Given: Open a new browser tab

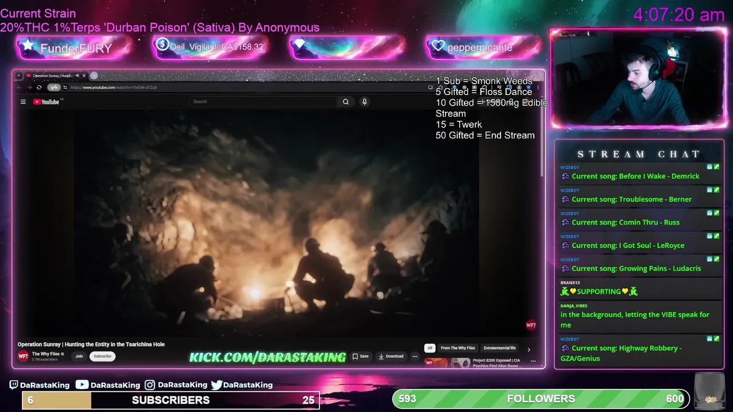Looking at the screenshot, I should click(x=94, y=76).
